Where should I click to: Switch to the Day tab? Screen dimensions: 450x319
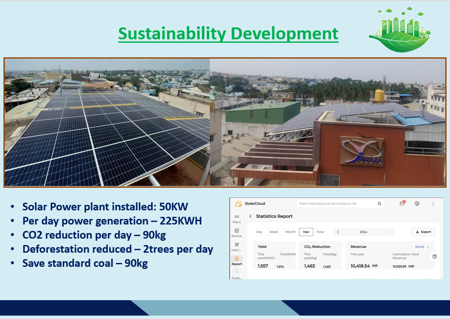(x=259, y=232)
